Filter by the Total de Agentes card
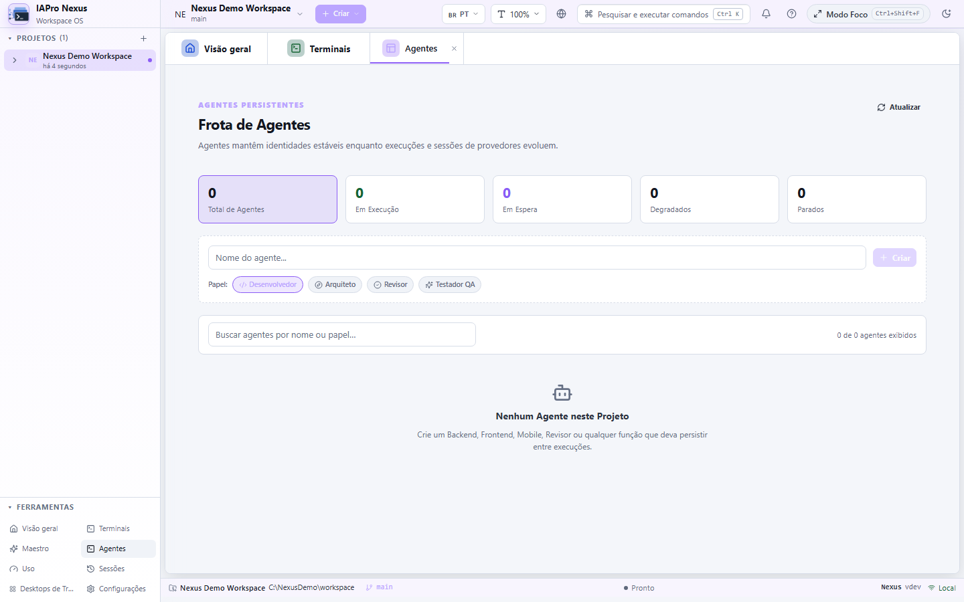The width and height of the screenshot is (964, 602). [x=268, y=199]
